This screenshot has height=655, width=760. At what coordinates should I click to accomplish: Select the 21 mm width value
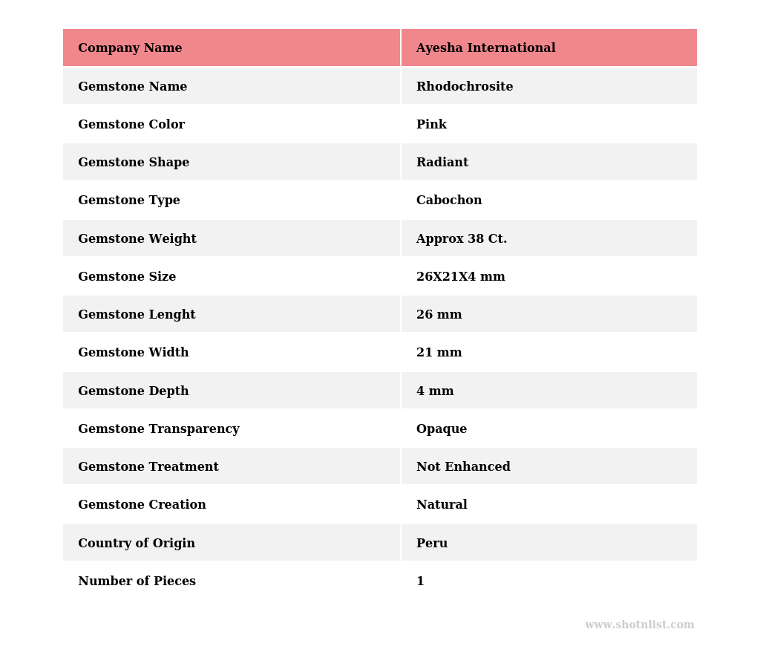coord(439,353)
